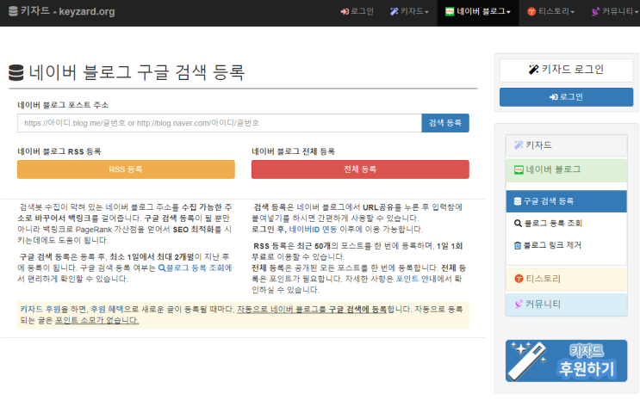
Task: Click the purple community icon in navbar
Action: 595,11
